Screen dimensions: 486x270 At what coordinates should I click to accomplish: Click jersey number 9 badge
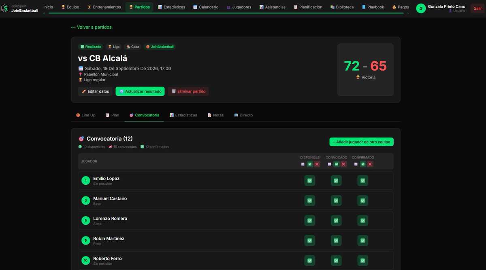[x=85, y=240]
